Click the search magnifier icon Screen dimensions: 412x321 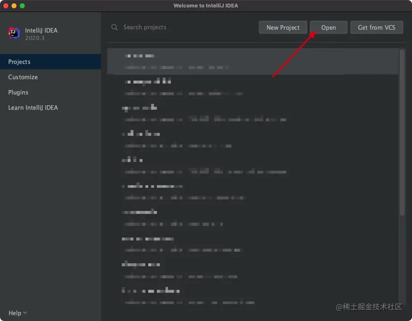click(114, 27)
